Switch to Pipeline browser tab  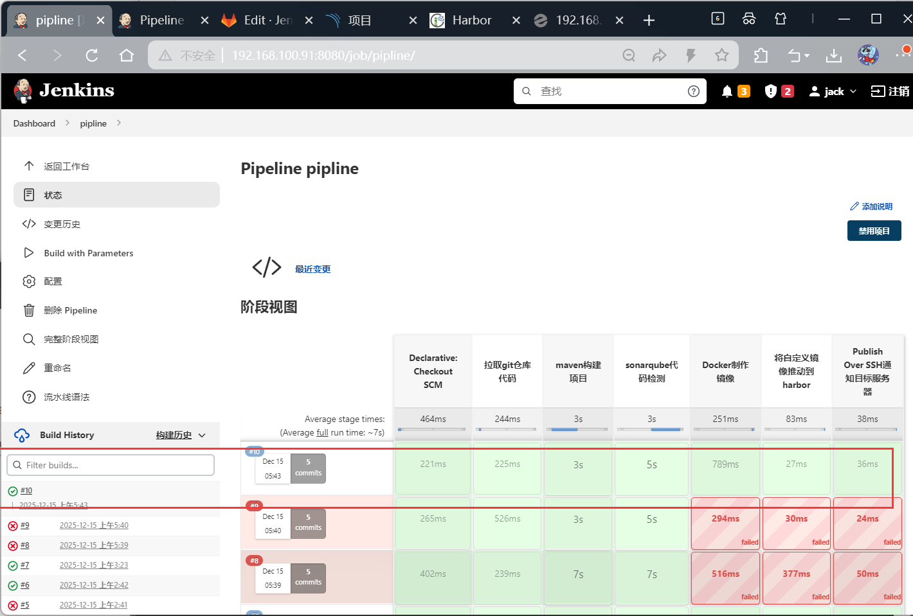[x=163, y=21]
